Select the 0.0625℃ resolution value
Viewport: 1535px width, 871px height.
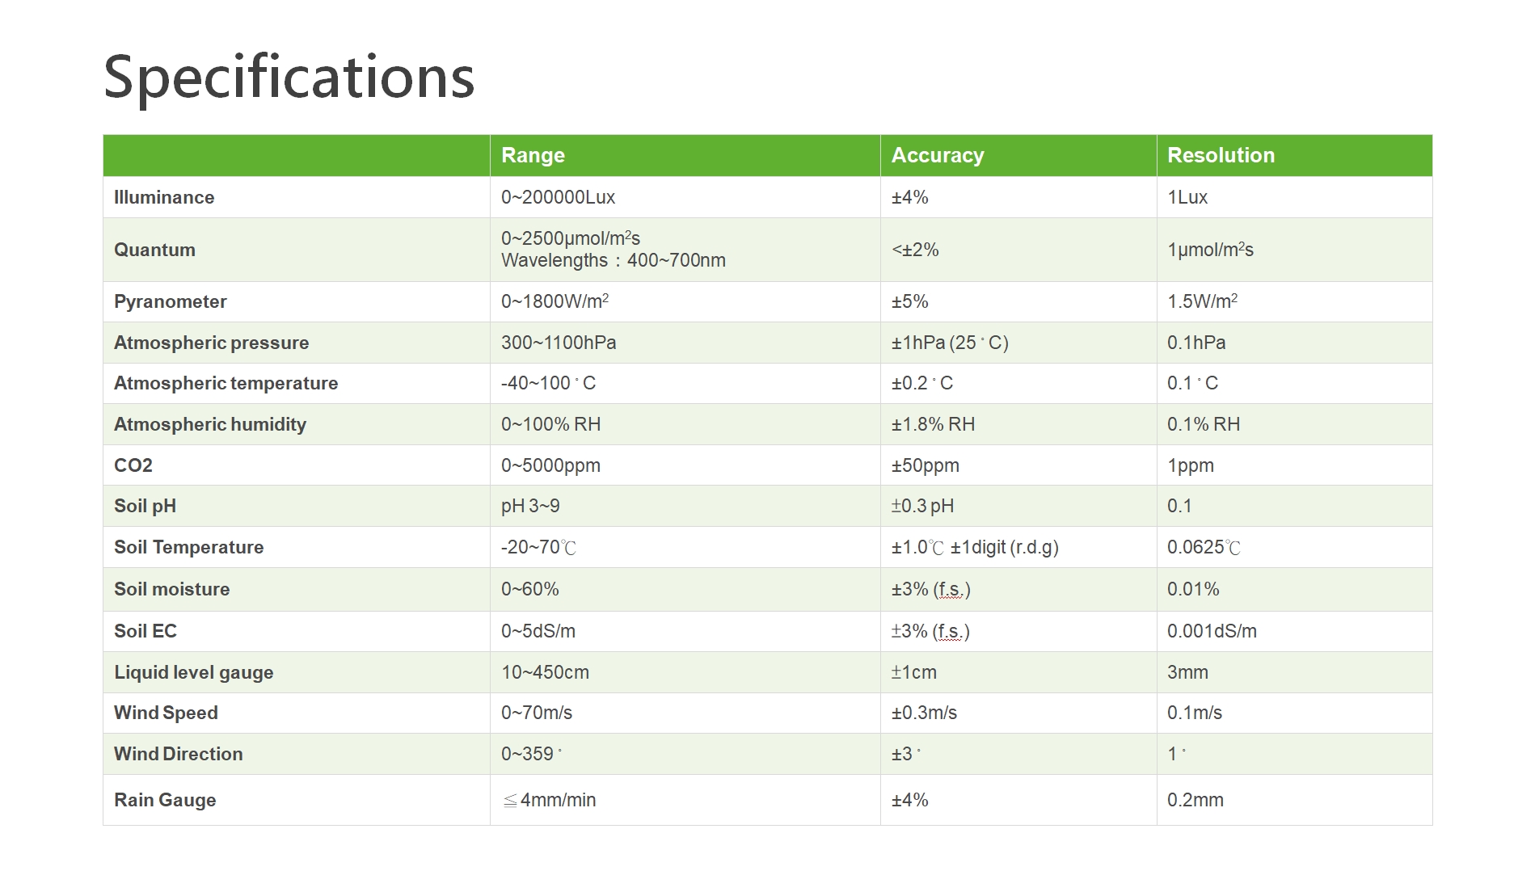1203,547
